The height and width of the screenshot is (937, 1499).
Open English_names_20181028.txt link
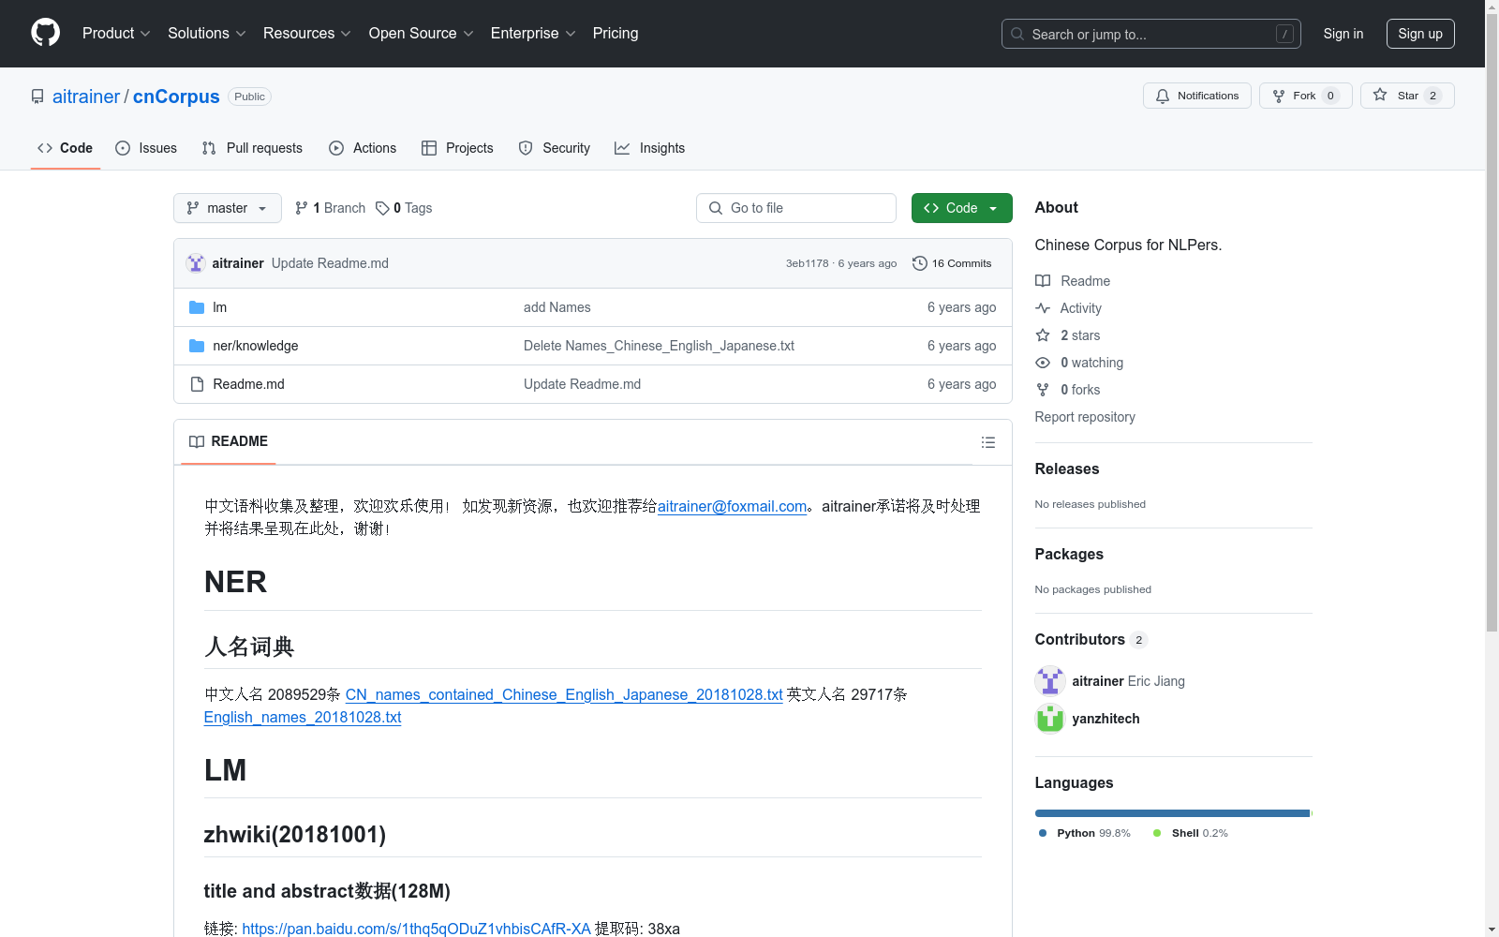(303, 717)
